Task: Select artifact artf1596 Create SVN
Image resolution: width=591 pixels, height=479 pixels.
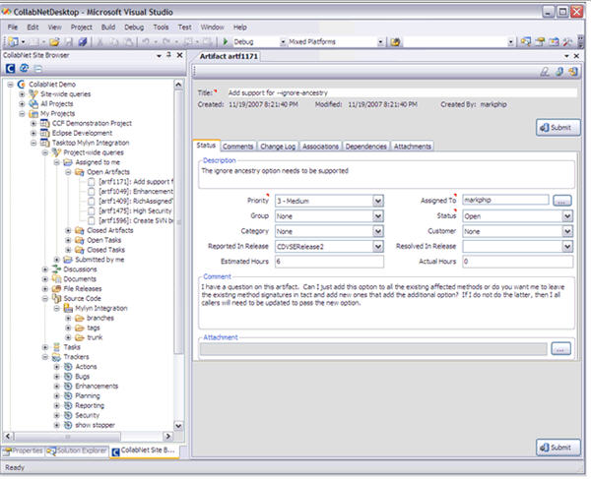Action: [x=135, y=220]
